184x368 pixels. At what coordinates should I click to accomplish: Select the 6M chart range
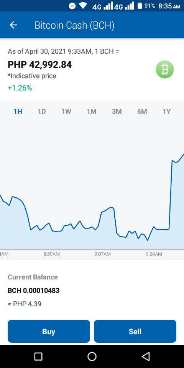coord(142,112)
